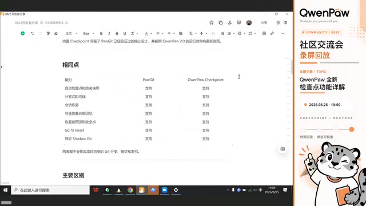The height and width of the screenshot is (206, 366).
Task: Open the font color picker arrow
Action: click(x=151, y=33)
